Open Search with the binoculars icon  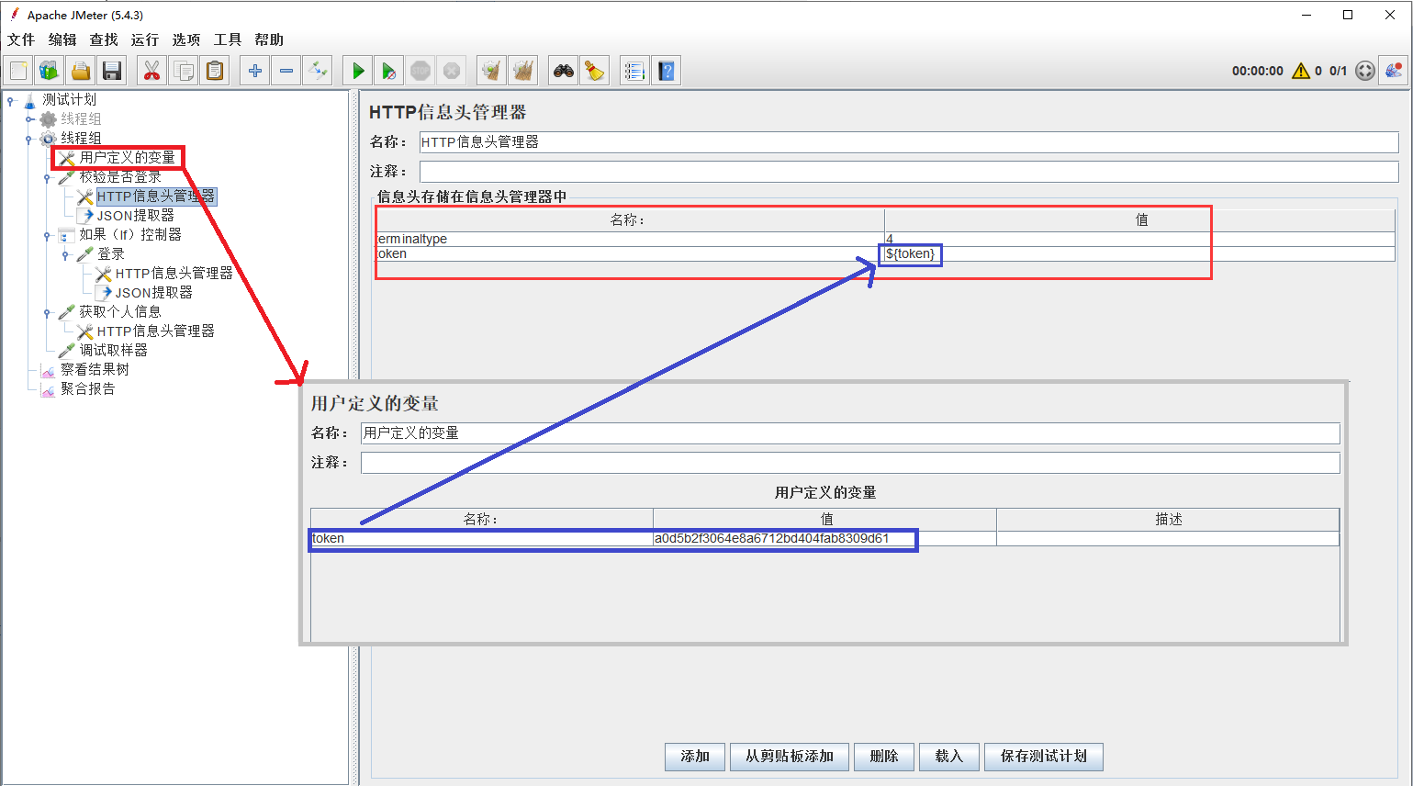pyautogui.click(x=564, y=71)
